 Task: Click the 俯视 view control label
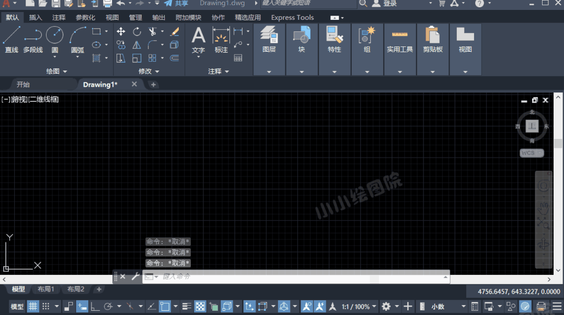pyautogui.click(x=19, y=99)
